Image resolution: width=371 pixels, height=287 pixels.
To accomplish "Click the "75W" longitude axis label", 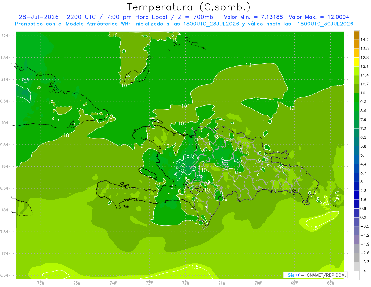I will [77, 283].
